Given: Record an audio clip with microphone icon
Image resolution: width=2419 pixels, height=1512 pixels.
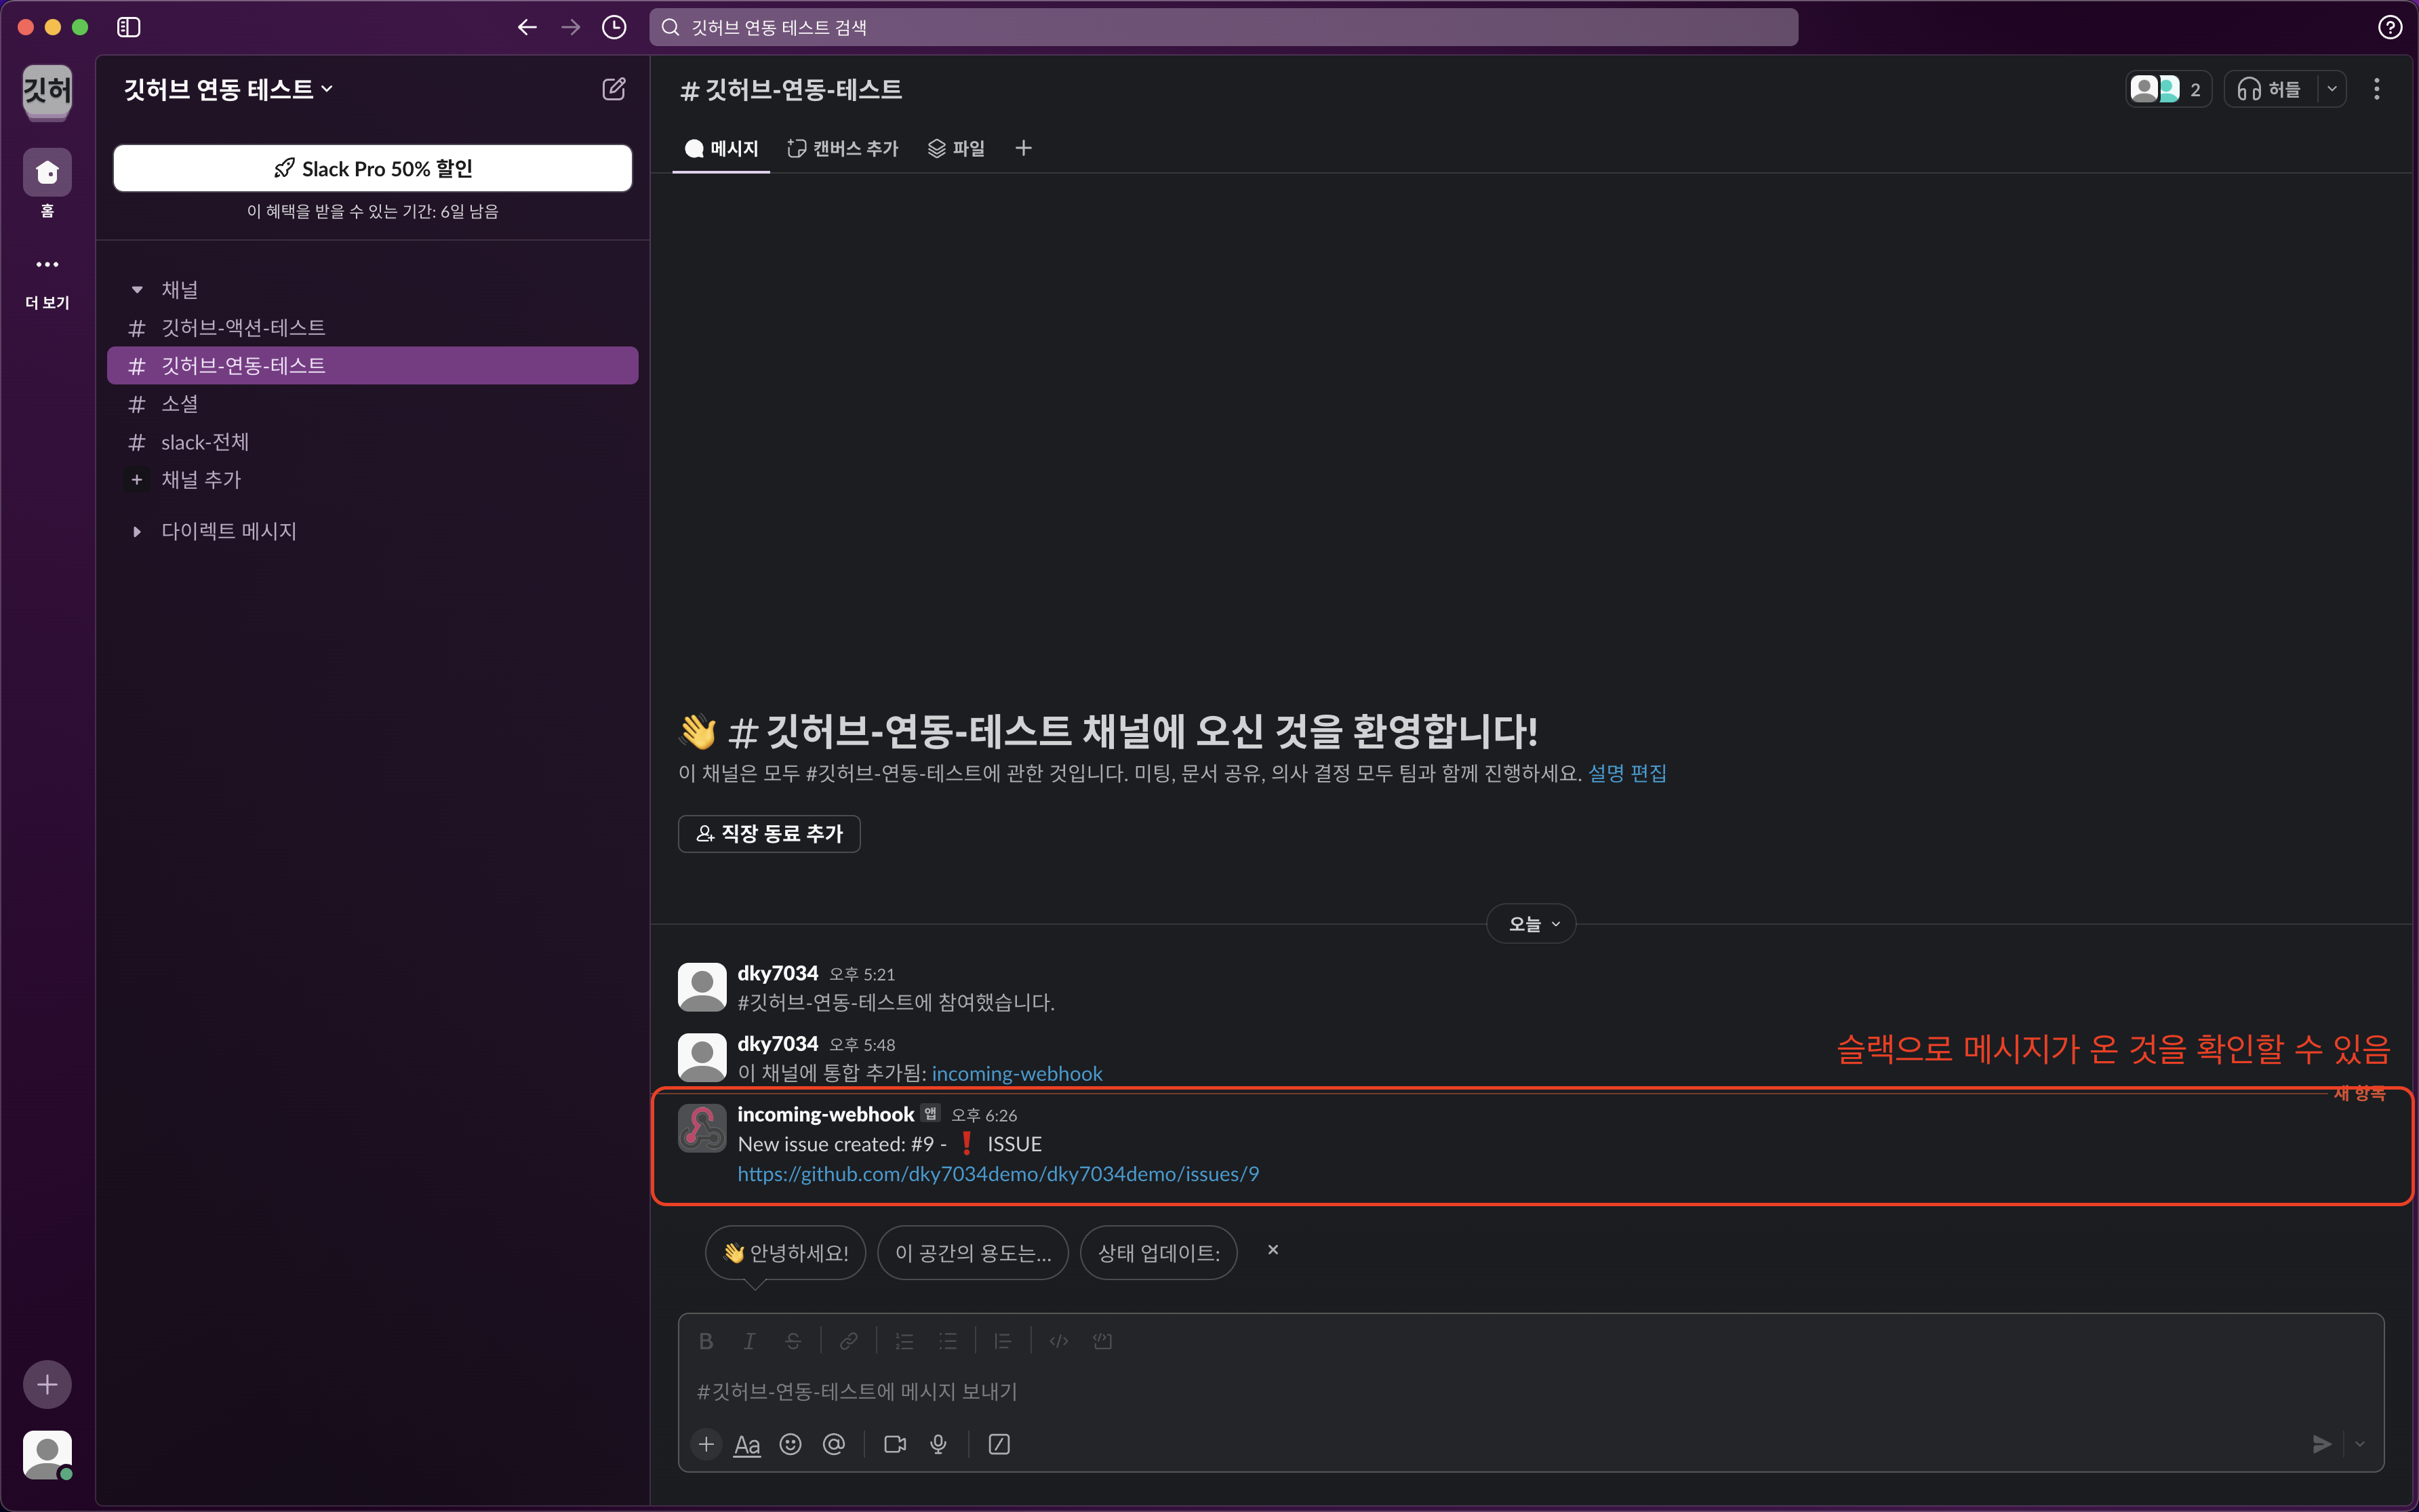Looking at the screenshot, I should (938, 1444).
